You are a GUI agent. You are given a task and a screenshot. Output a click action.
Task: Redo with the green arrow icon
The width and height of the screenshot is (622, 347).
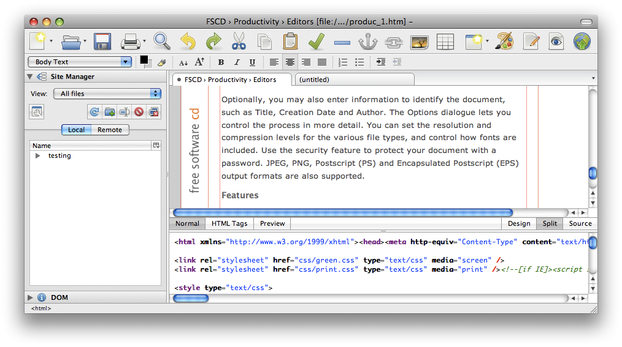[x=213, y=41]
